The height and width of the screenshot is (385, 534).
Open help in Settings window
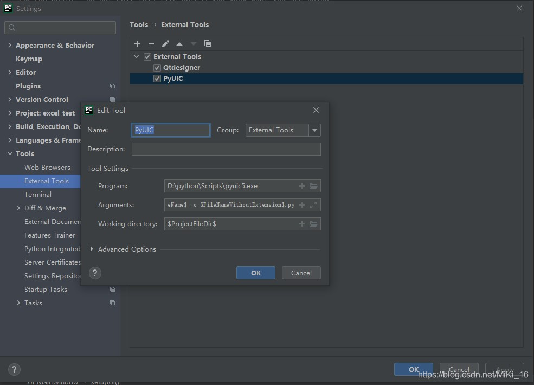(x=14, y=369)
